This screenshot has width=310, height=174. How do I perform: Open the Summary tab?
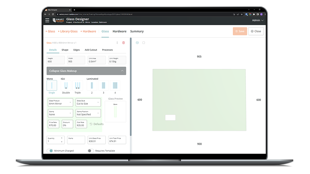pyautogui.click(x=137, y=31)
